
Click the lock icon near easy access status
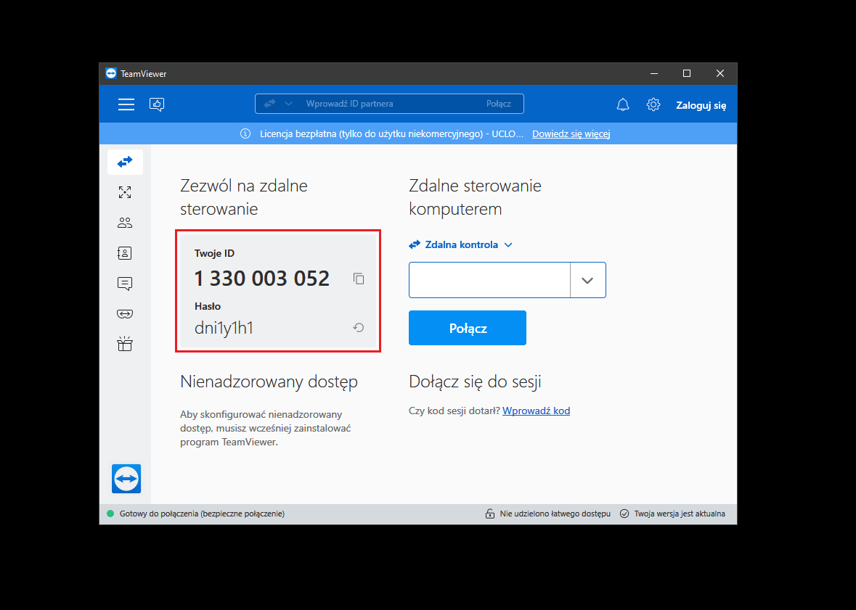[x=490, y=513]
